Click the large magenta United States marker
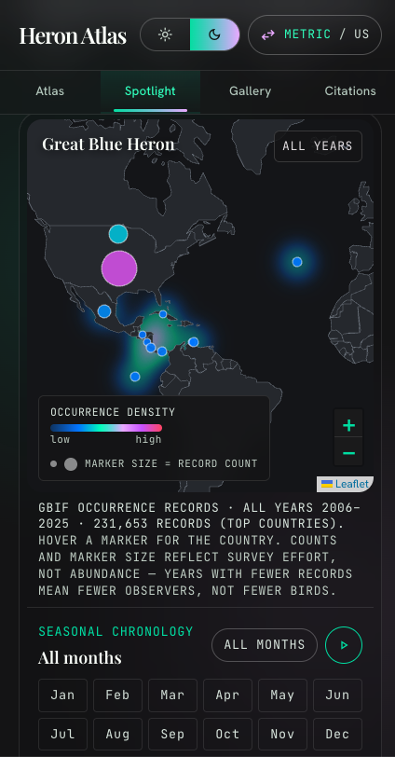Image resolution: width=395 pixels, height=757 pixels. click(119, 268)
